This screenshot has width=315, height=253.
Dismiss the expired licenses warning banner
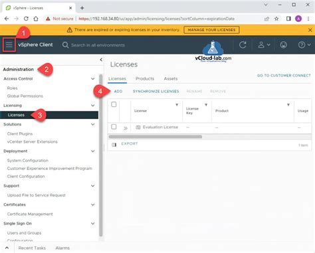click(310, 30)
